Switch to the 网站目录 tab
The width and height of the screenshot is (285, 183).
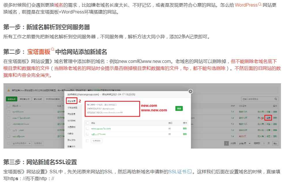[x=72, y=114]
